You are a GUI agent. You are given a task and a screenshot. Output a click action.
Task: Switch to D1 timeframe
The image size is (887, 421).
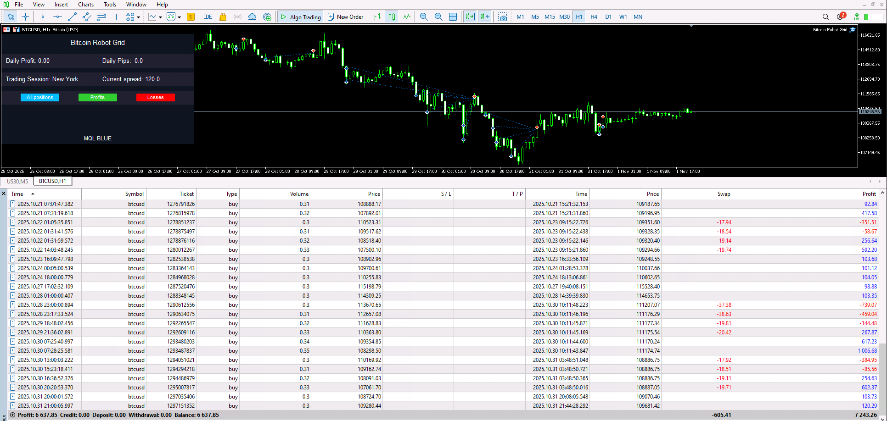coord(608,17)
